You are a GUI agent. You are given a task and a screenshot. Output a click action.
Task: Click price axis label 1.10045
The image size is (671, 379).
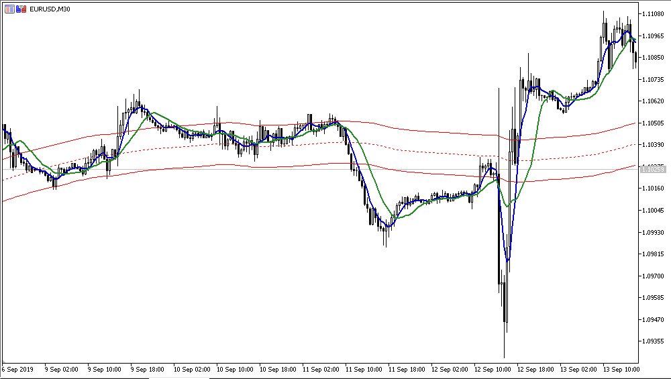[x=653, y=211]
